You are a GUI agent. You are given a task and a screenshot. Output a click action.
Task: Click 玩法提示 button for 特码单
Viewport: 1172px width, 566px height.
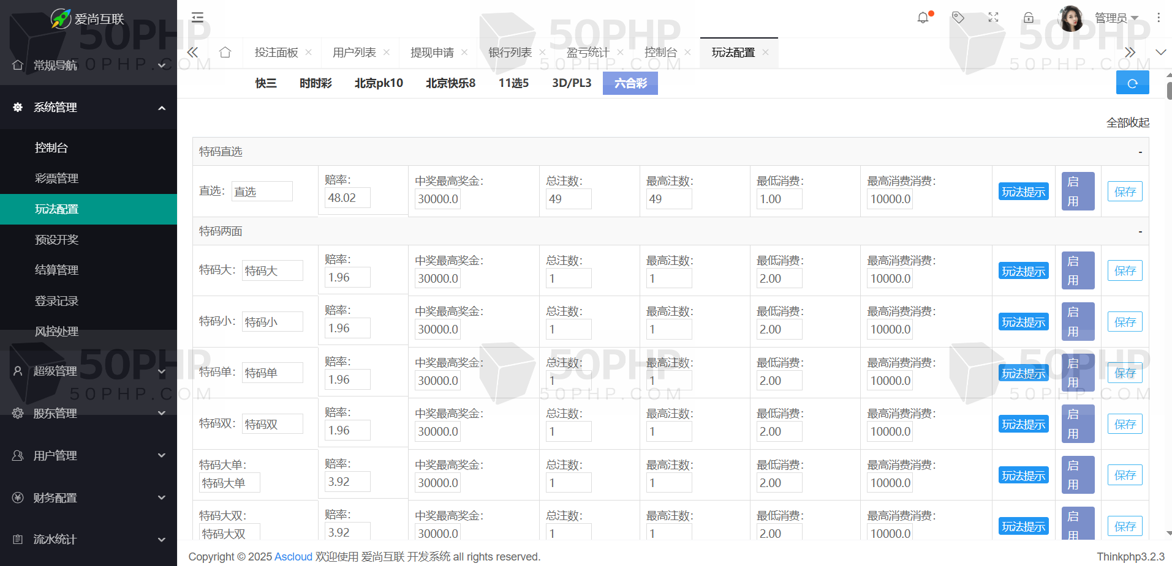pos(1023,373)
